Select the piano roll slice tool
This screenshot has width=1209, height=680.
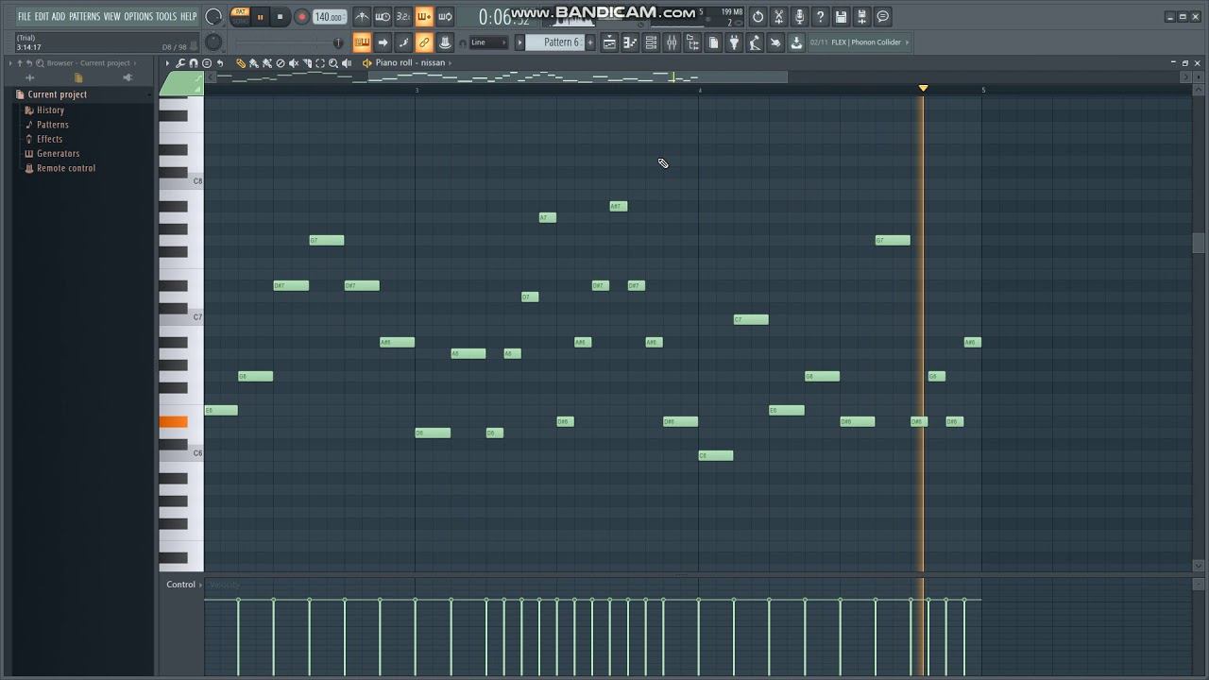307,63
